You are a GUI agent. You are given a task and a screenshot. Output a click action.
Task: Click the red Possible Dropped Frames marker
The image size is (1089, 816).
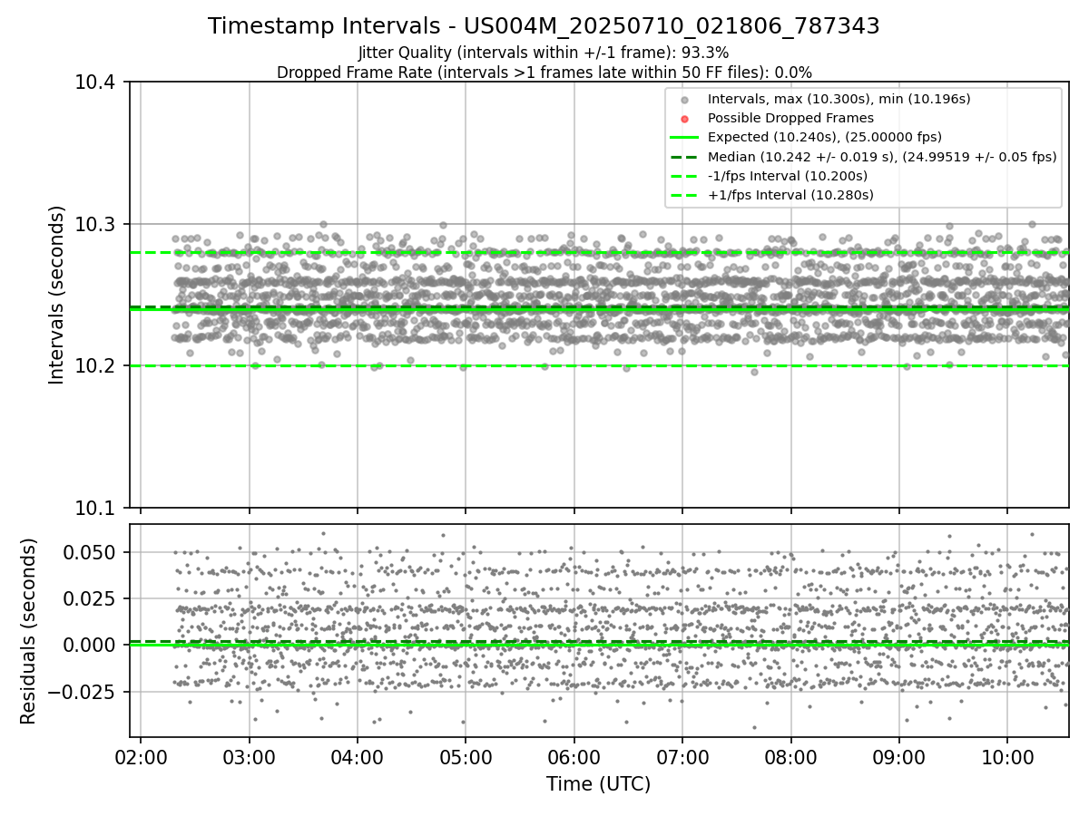[x=684, y=119]
